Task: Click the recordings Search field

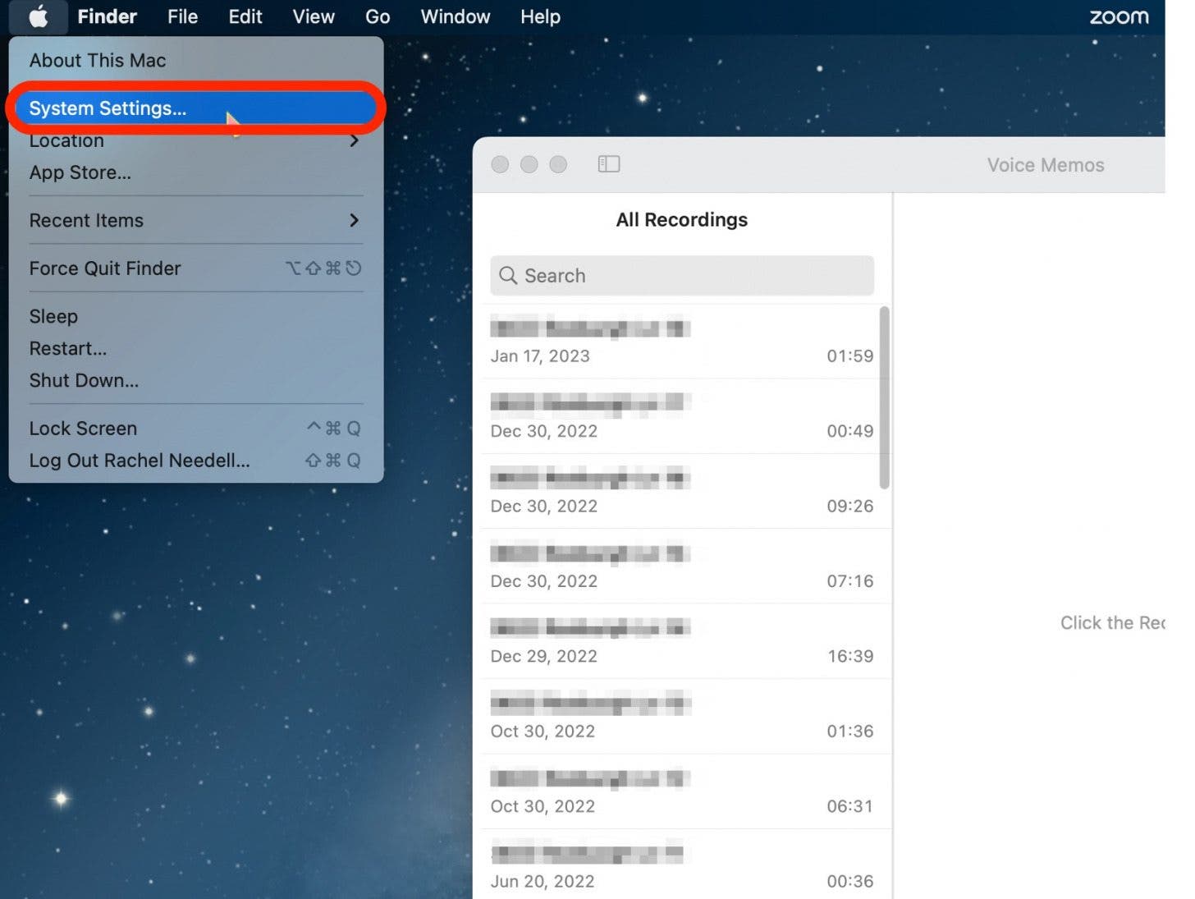Action: (682, 276)
